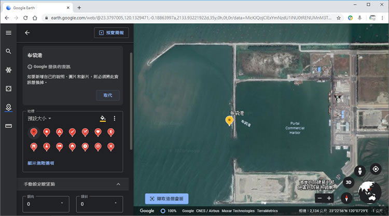Click the mini globe overview
The image size is (389, 216).
click(x=370, y=193)
